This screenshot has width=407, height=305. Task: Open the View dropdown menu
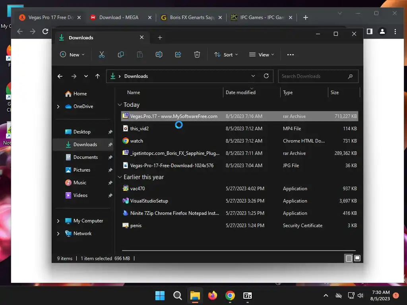pyautogui.click(x=262, y=55)
